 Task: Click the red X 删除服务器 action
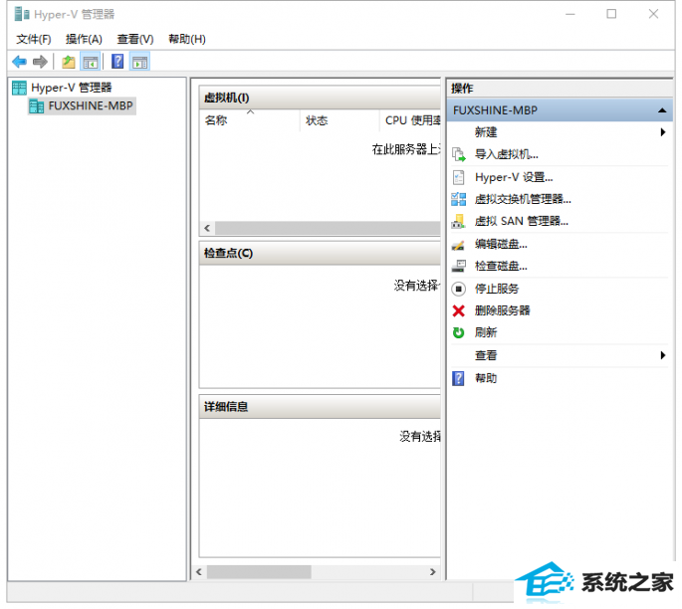click(501, 310)
